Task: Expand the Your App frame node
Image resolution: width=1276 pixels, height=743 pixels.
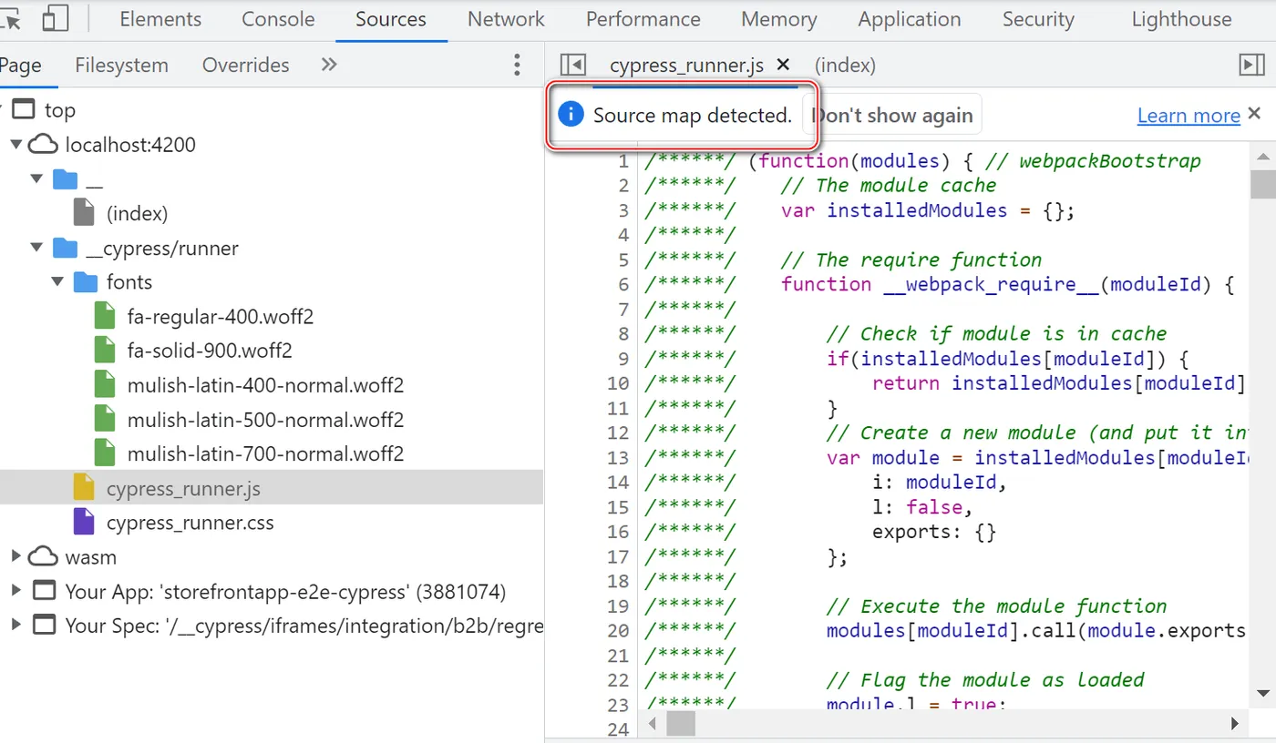Action: [x=16, y=591]
